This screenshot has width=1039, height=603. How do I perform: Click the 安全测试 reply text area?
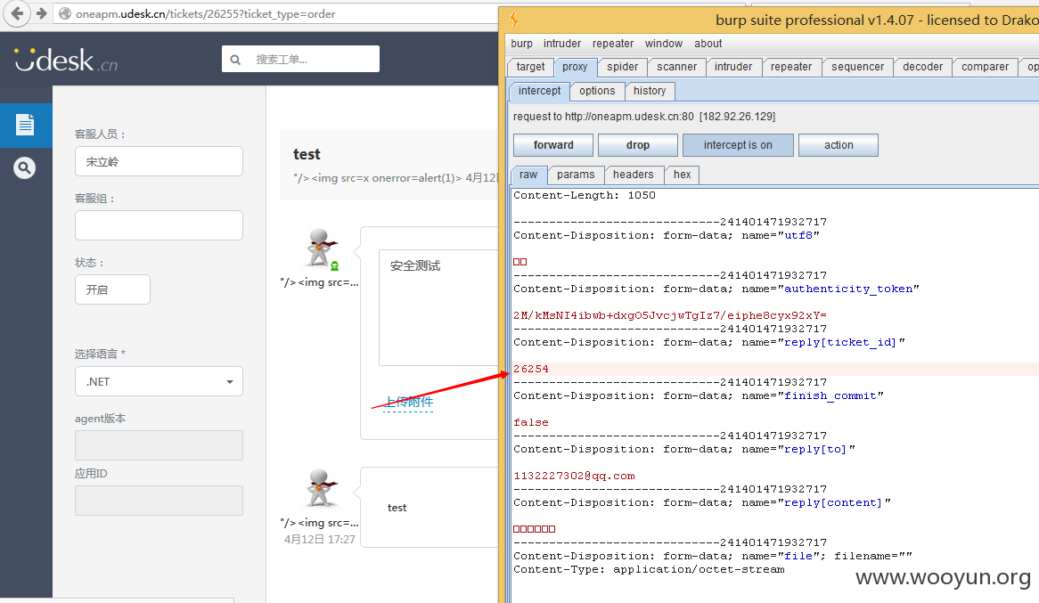438,307
